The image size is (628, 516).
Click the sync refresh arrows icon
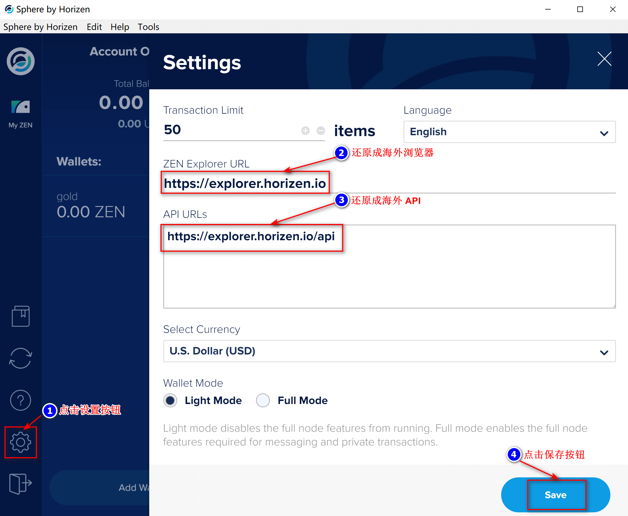coord(20,358)
